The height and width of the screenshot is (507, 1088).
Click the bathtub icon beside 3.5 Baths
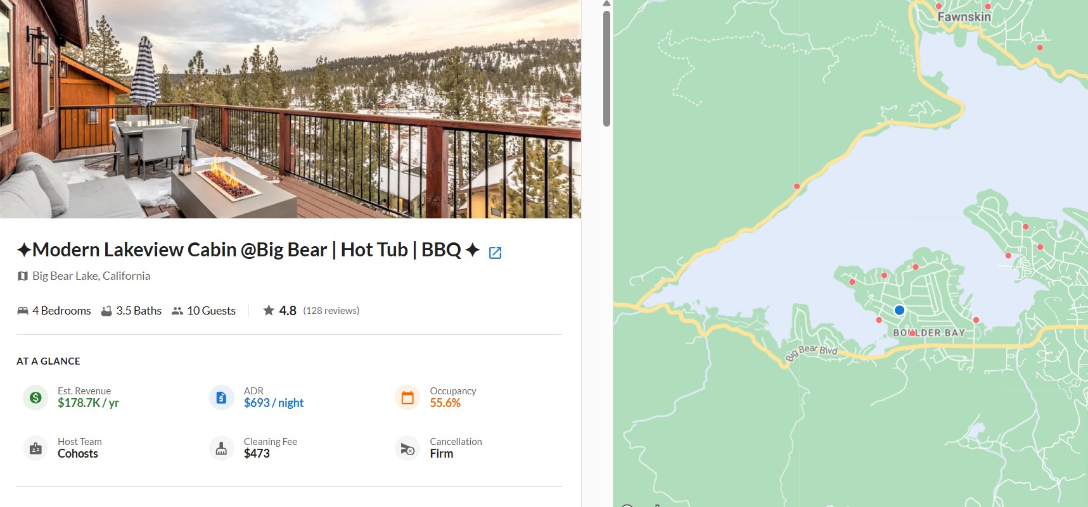pos(106,311)
